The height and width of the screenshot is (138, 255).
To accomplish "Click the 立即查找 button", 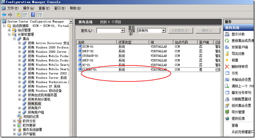I will point(180,30).
